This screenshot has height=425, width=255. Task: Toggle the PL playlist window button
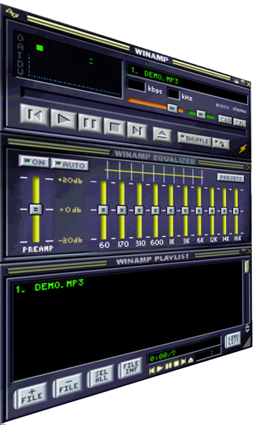click(x=240, y=122)
